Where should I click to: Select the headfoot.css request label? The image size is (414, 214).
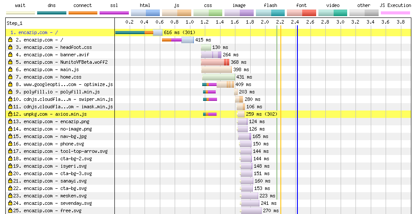point(54,47)
